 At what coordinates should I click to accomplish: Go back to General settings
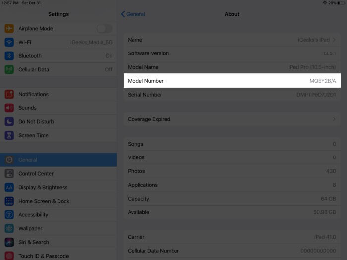coord(133,14)
